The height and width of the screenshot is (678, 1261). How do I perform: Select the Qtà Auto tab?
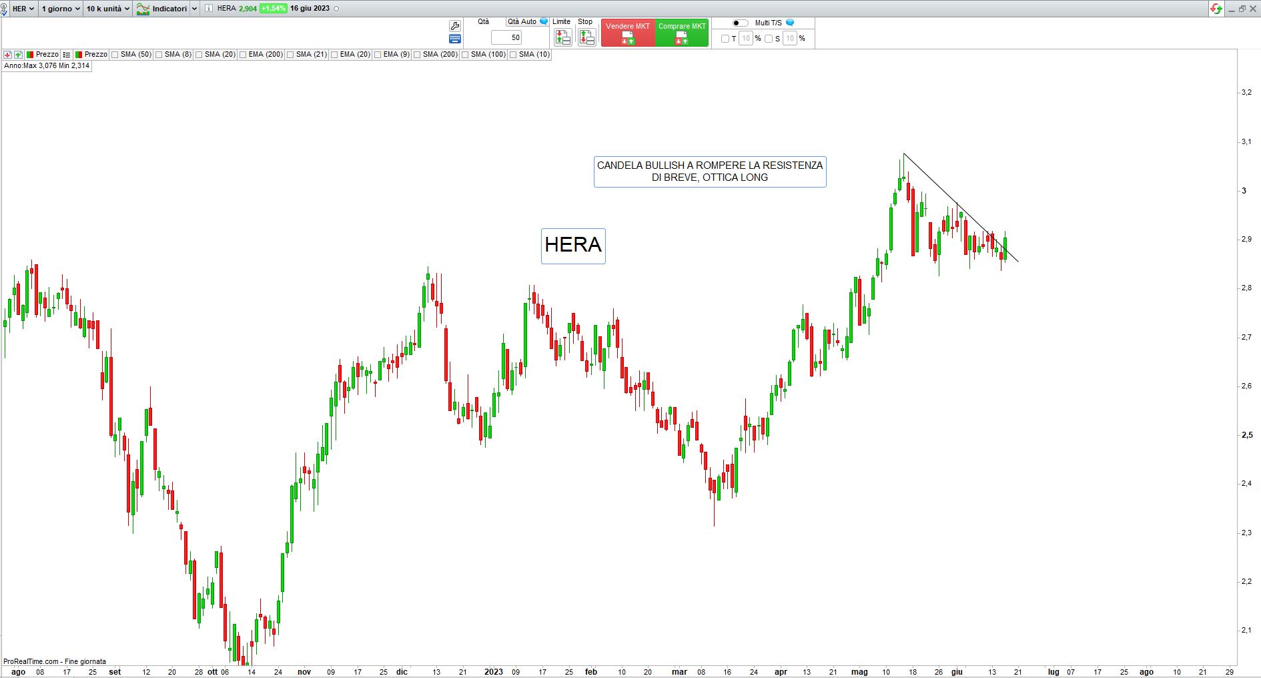tap(522, 22)
